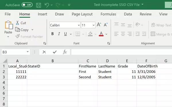Click the Increase Font Size icon
This screenshot has height=107, width=172.
click(x=99, y=25)
